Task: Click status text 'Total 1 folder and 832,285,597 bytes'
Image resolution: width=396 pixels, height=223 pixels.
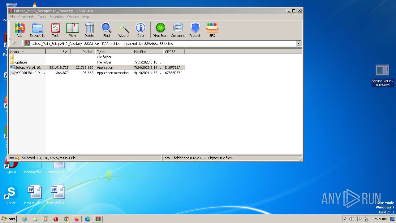Action: [197, 158]
